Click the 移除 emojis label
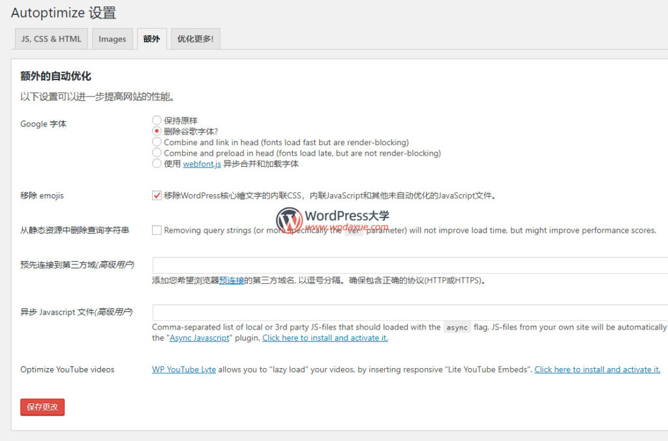This screenshot has width=668, height=441. 42,195
